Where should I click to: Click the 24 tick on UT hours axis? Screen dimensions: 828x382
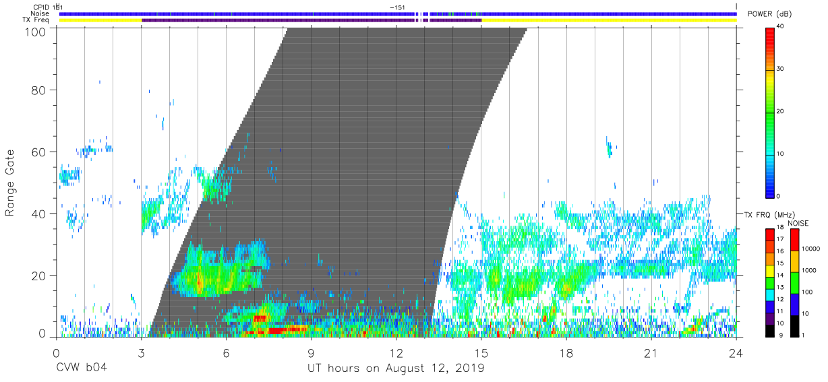[736, 352]
